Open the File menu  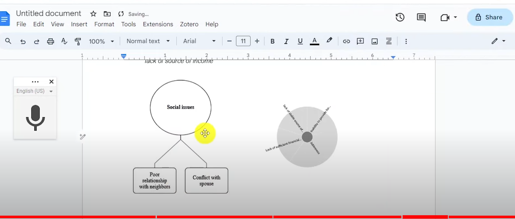(x=21, y=24)
